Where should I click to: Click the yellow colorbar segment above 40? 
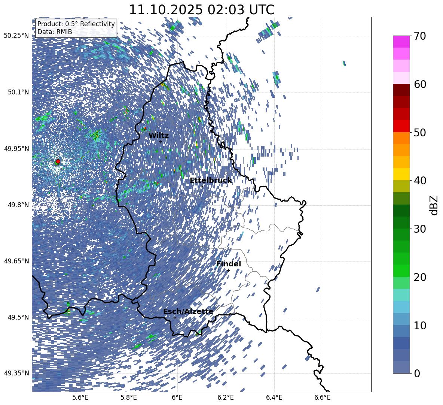click(x=401, y=174)
